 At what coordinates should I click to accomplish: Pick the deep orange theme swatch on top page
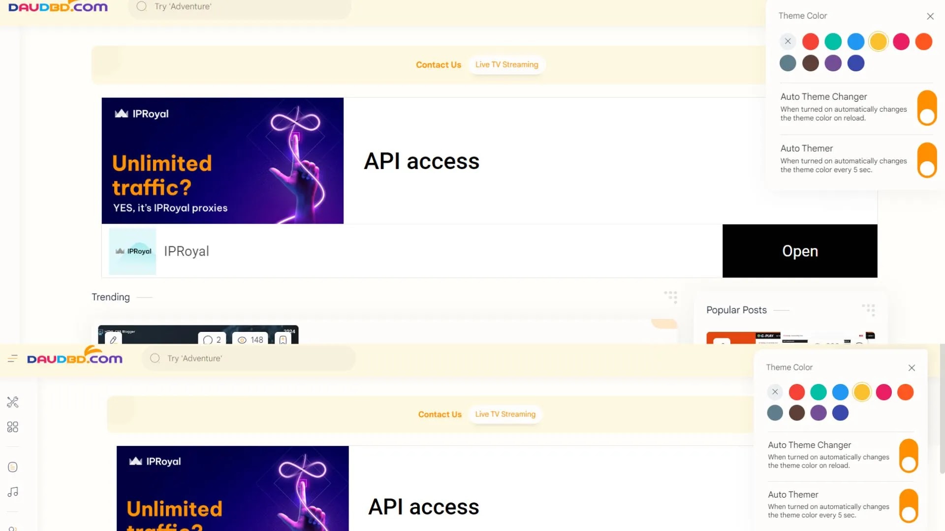(x=924, y=41)
